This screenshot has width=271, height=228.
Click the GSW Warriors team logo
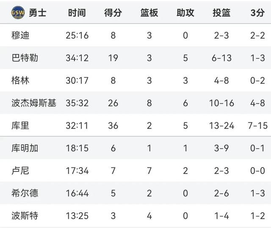point(18,13)
